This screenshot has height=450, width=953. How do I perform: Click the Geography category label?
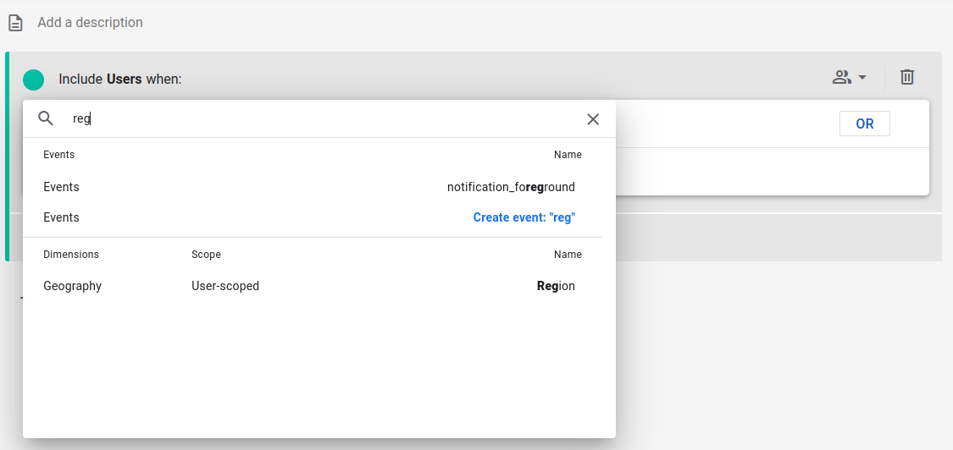pyautogui.click(x=73, y=286)
